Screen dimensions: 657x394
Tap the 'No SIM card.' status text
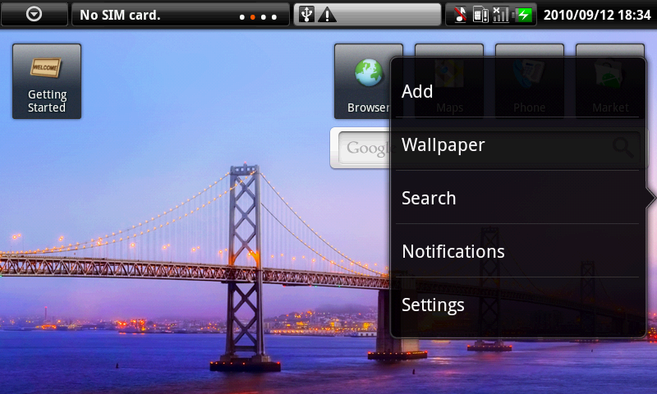coord(120,15)
